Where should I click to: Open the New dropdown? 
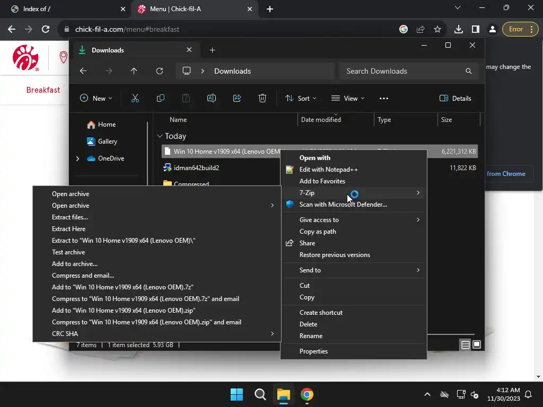tap(96, 98)
